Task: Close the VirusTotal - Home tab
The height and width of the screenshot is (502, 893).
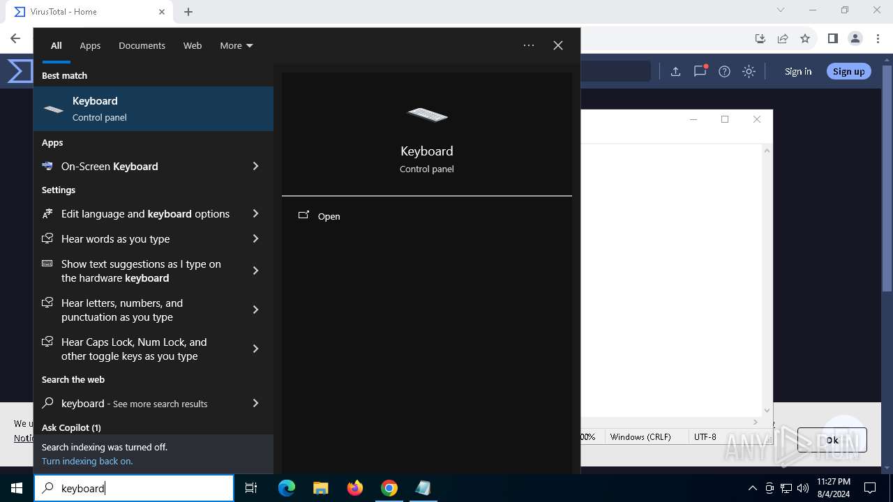Action: [162, 12]
